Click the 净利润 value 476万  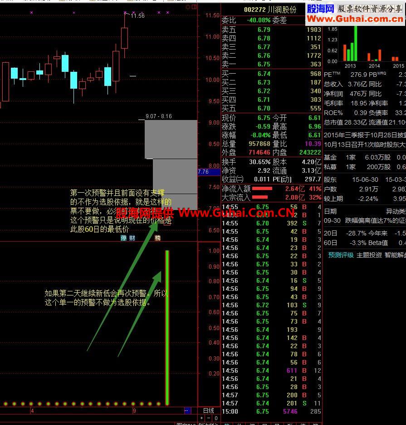(x=358, y=94)
